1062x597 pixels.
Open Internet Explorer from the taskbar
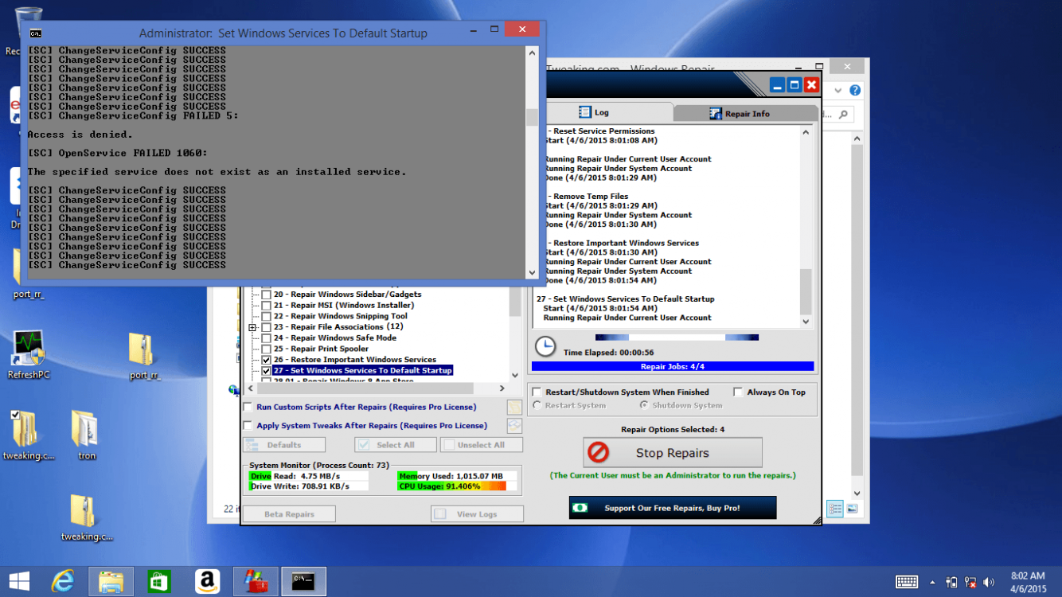62,582
